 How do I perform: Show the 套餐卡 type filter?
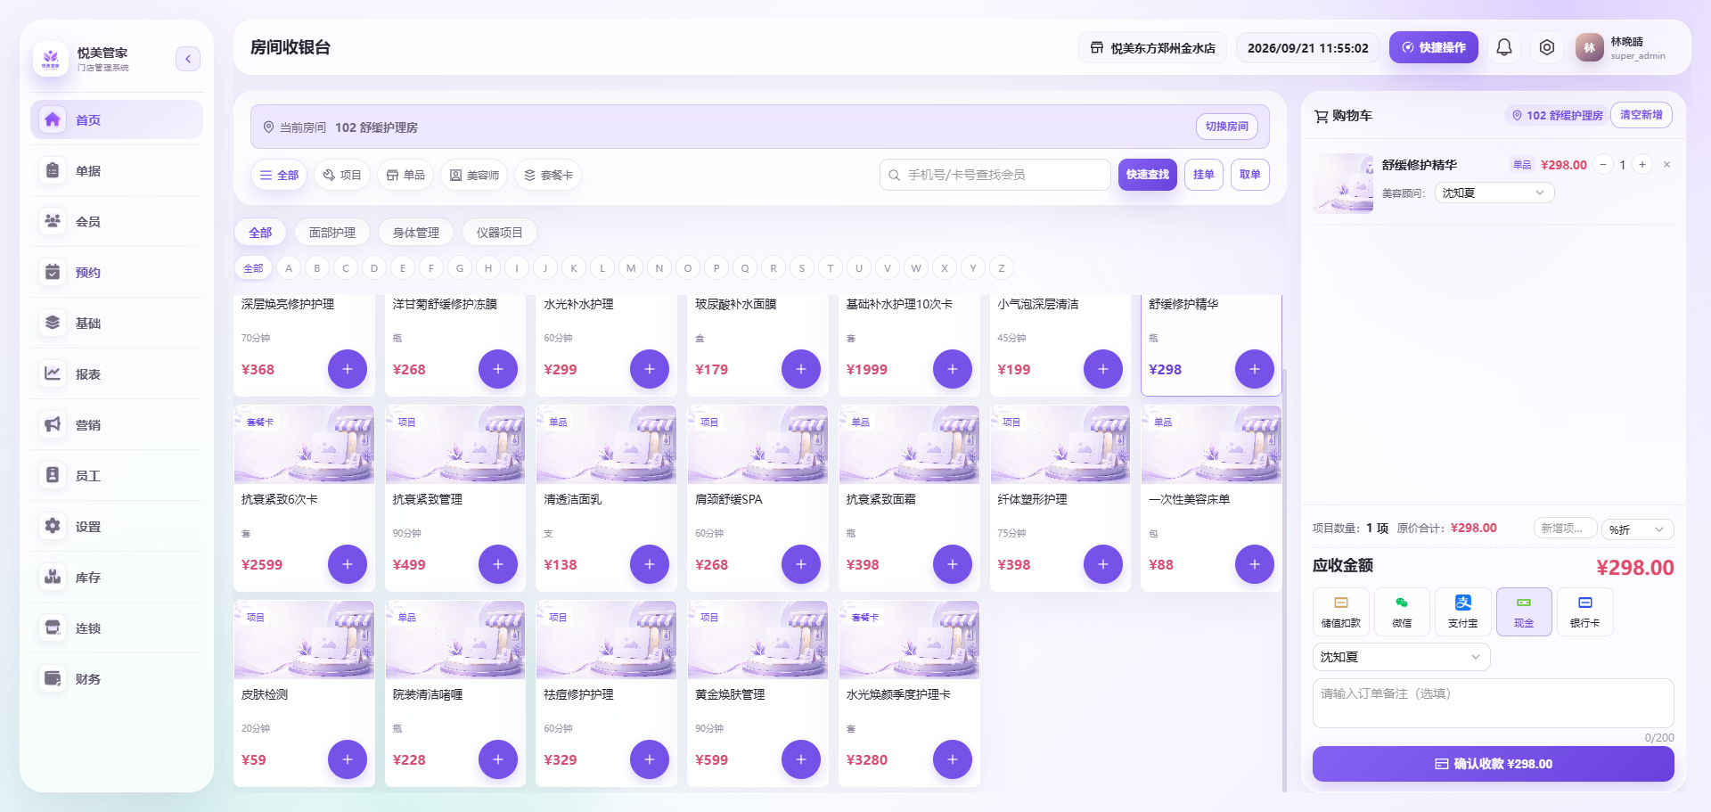click(548, 175)
